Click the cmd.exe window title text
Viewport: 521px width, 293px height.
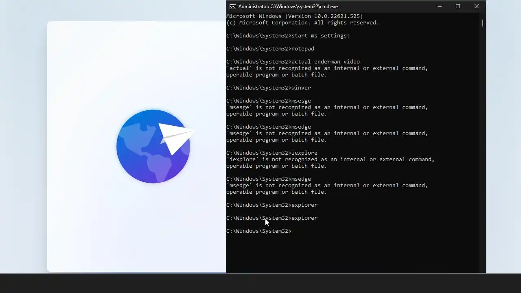[x=288, y=7]
